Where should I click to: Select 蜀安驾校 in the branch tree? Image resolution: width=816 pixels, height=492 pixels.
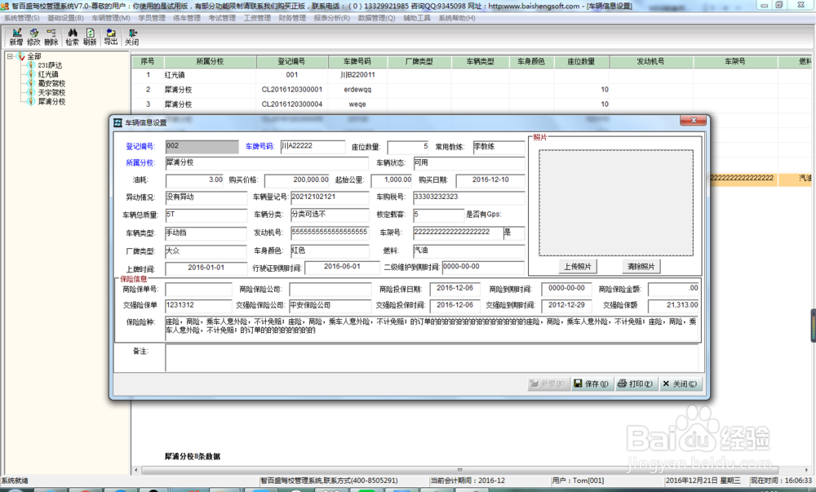point(51,83)
